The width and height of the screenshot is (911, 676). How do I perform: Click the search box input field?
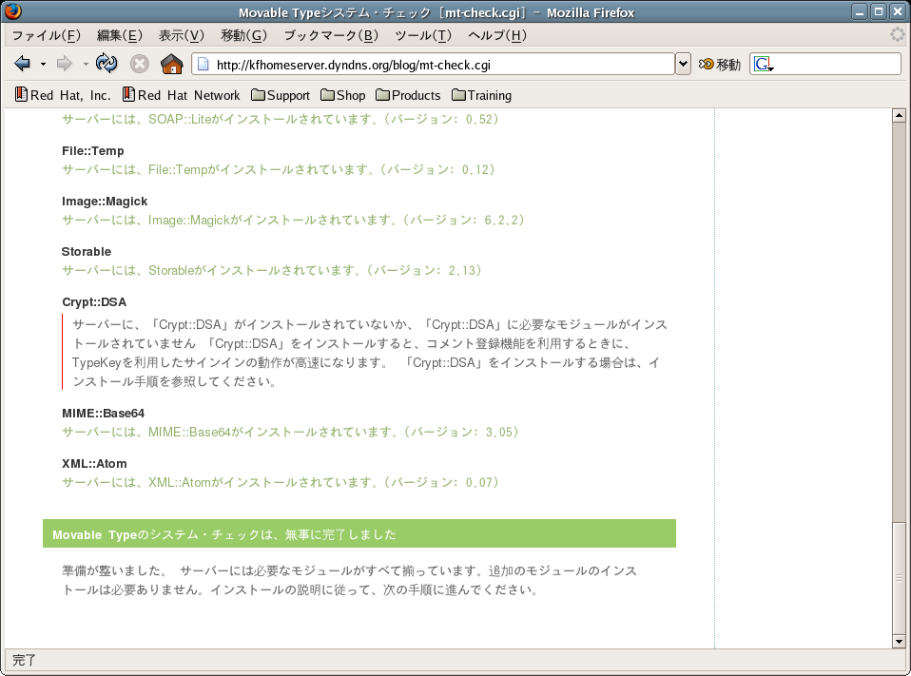pos(837,64)
